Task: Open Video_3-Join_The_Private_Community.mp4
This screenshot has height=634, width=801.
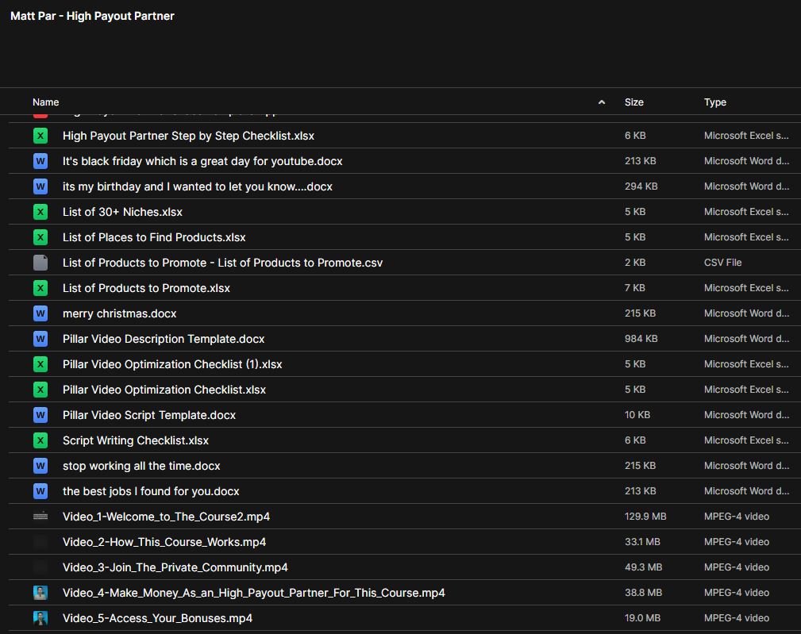Action: point(175,567)
